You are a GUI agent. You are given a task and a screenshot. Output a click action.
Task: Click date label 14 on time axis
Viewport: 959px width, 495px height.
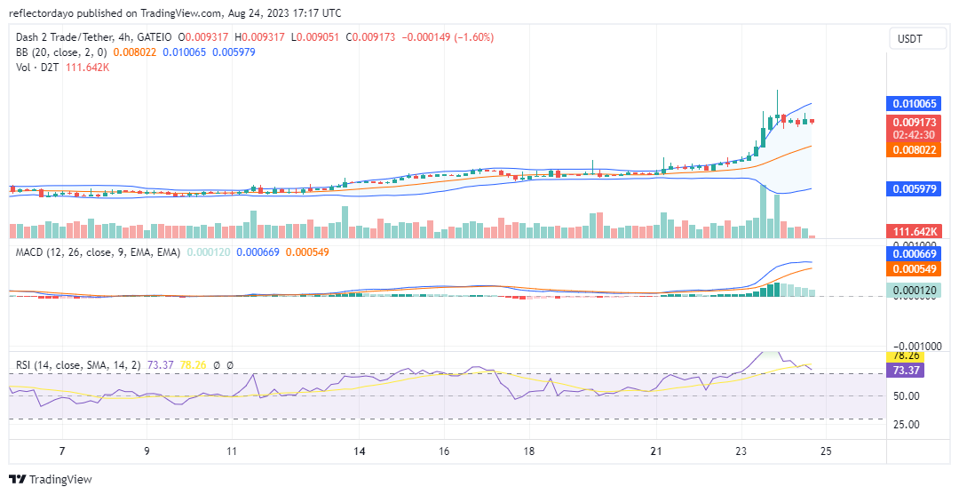click(x=359, y=451)
